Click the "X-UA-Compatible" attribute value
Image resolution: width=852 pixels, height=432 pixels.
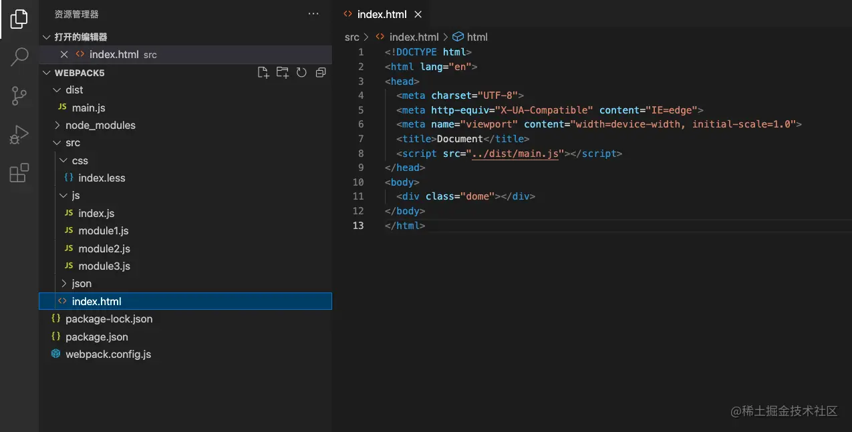click(x=544, y=110)
